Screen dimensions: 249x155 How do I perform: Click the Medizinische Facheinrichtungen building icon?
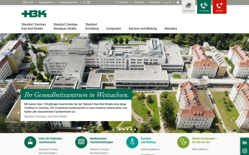pos(81,142)
